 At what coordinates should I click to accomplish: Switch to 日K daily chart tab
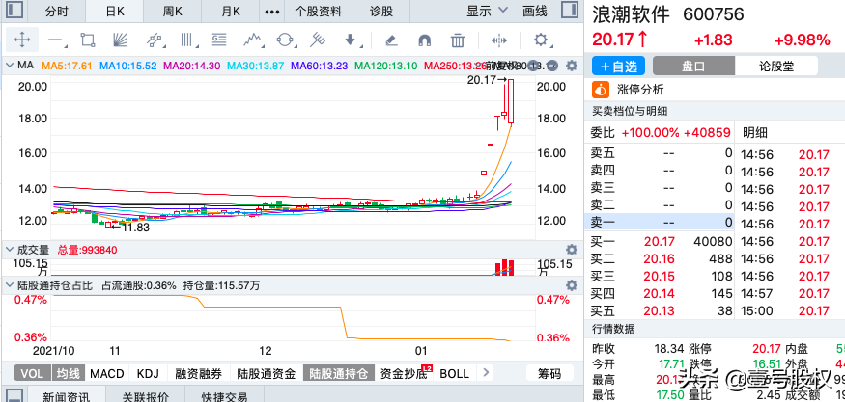pos(115,11)
